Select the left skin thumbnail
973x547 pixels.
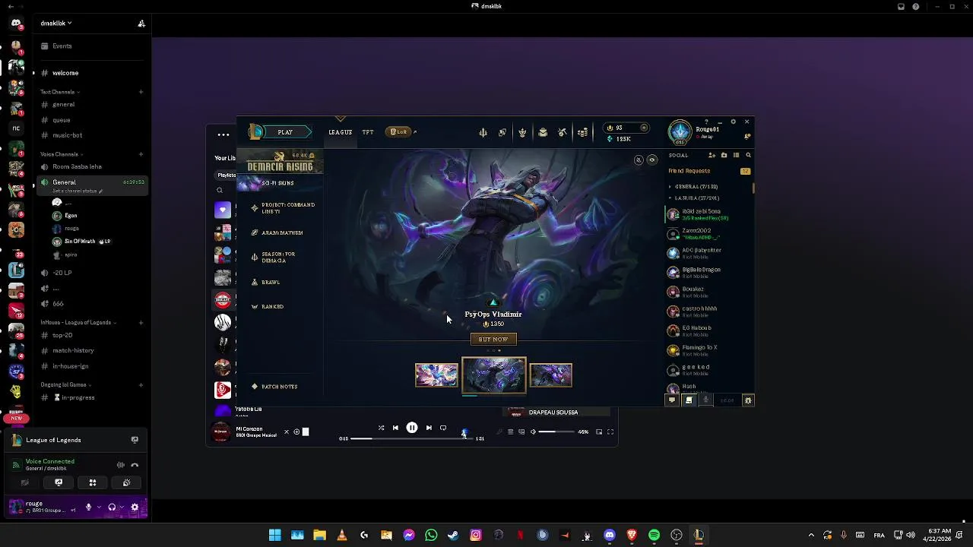tap(436, 375)
